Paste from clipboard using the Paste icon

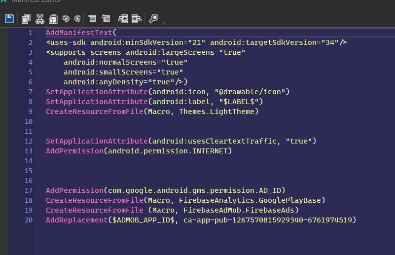(53, 19)
